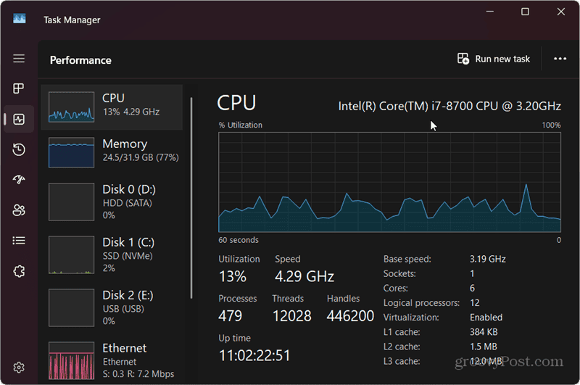The width and height of the screenshot is (580, 385).
Task: Click the resource list scrollbar
Action: point(191,198)
